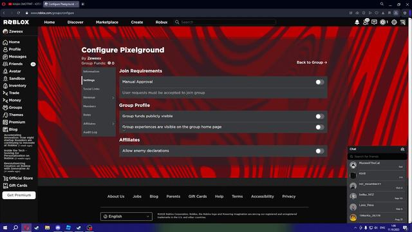Toggle Manual Approval switch

(x=319, y=82)
